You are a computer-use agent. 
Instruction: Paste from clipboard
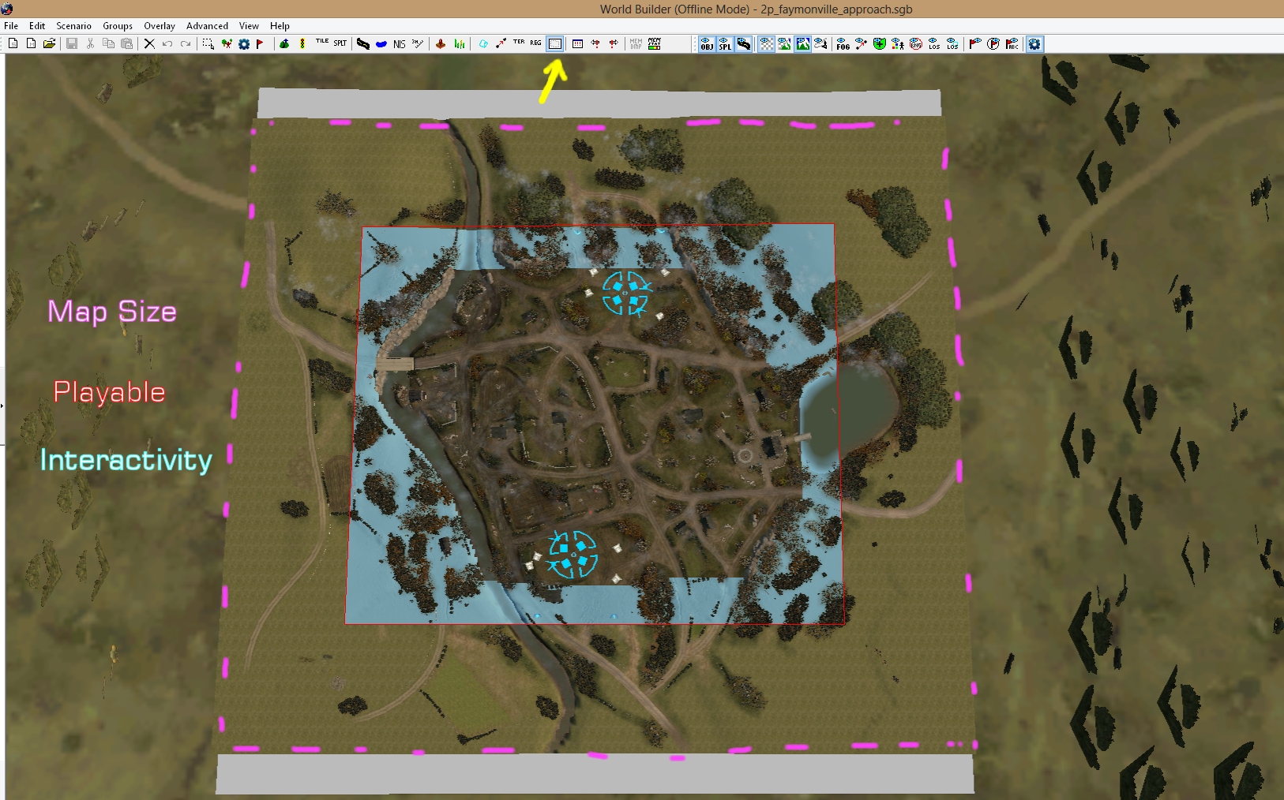[126, 43]
